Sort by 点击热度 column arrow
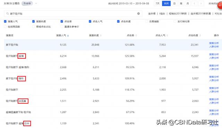222x129 pixels. 200,35
